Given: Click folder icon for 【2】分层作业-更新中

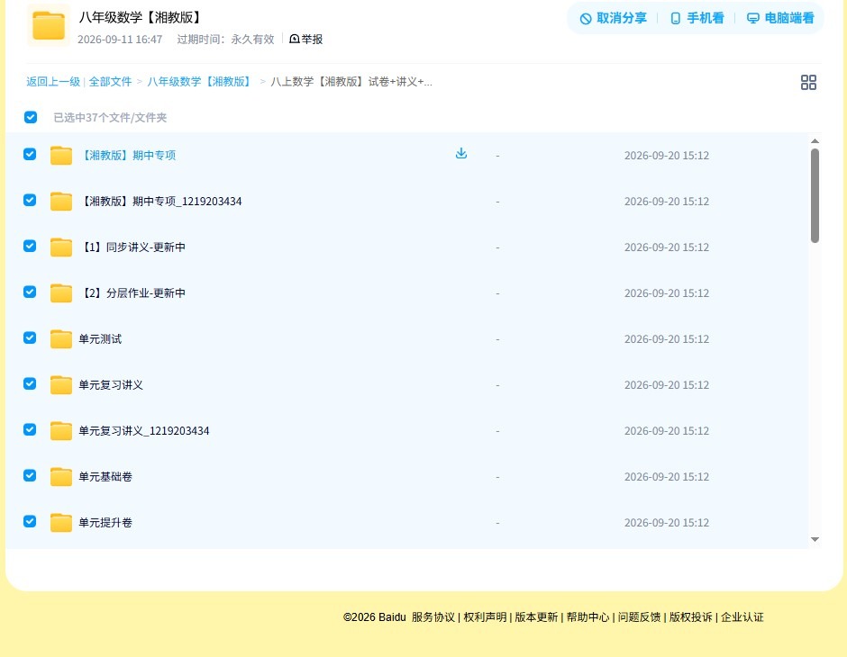Looking at the screenshot, I should tap(61, 292).
